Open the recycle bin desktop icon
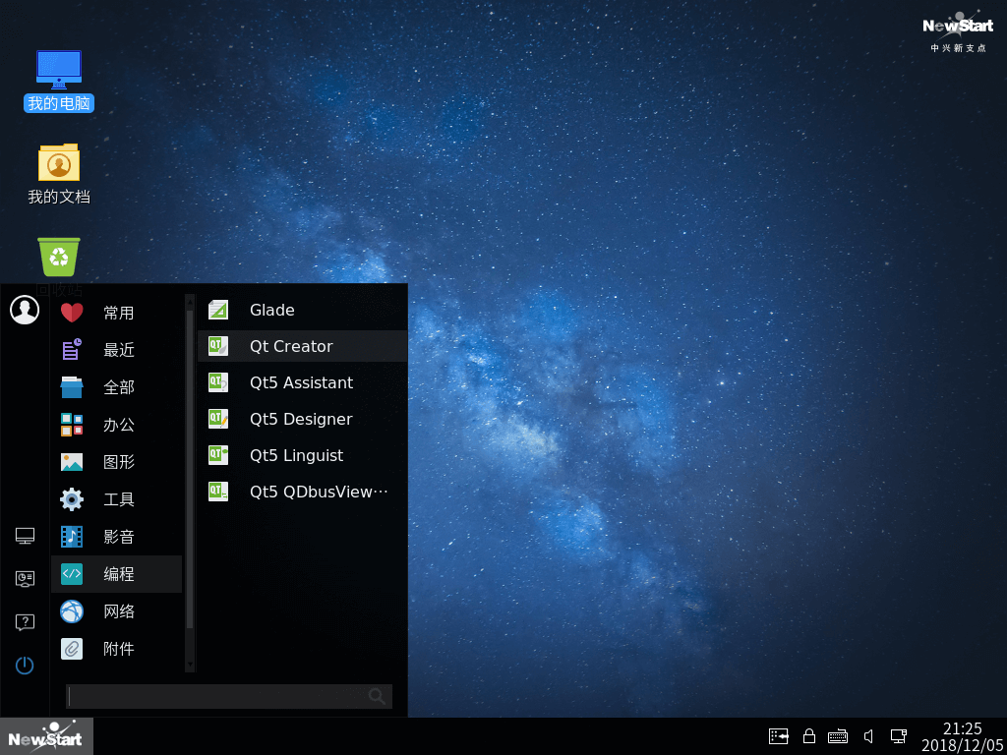This screenshot has width=1007, height=755. pos(58,257)
